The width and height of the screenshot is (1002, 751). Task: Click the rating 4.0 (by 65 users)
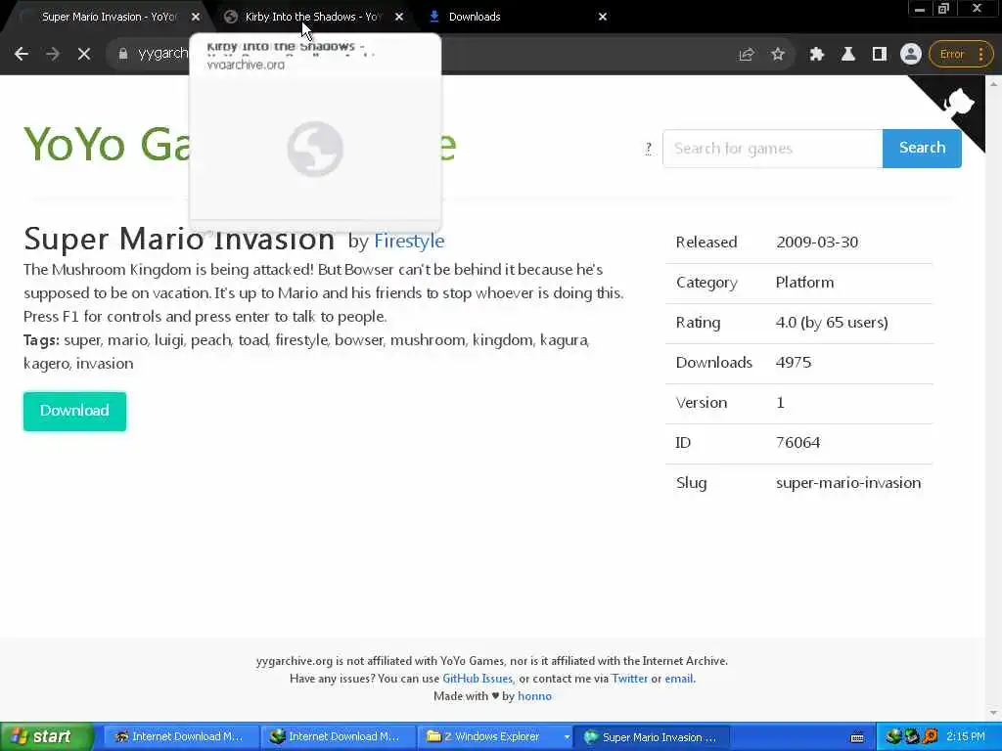tap(832, 323)
